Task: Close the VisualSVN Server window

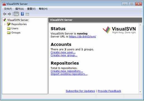Action: tap(138, 4)
